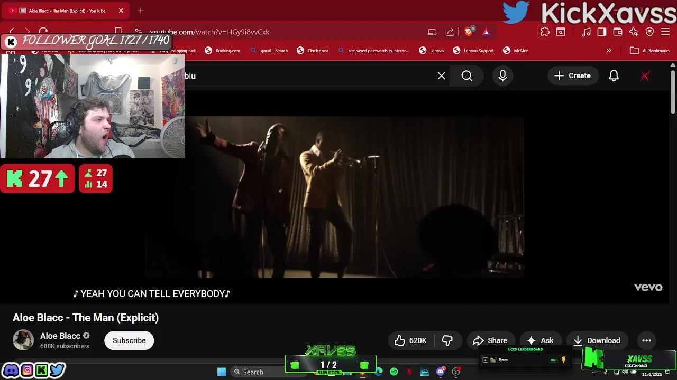This screenshot has width=677, height=380.
Task: Click the YouTube search magnifier icon
Action: coord(466,76)
